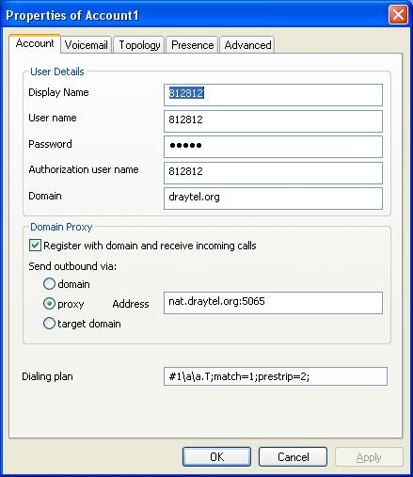This screenshot has width=413, height=477.
Task: Open the Topology tab
Action: click(x=139, y=45)
